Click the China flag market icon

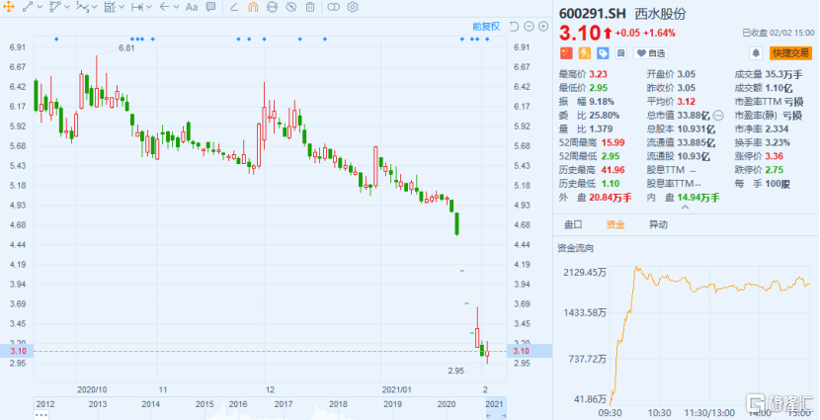[x=566, y=52]
